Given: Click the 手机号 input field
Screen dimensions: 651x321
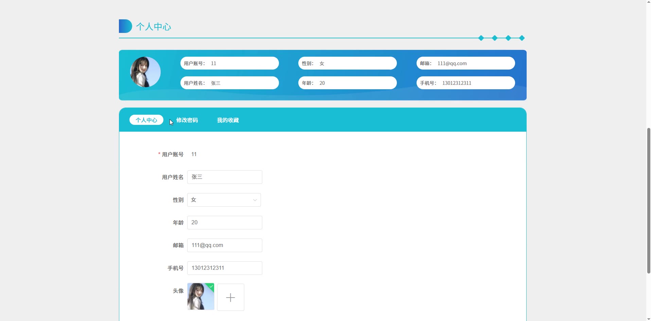Looking at the screenshot, I should (224, 268).
